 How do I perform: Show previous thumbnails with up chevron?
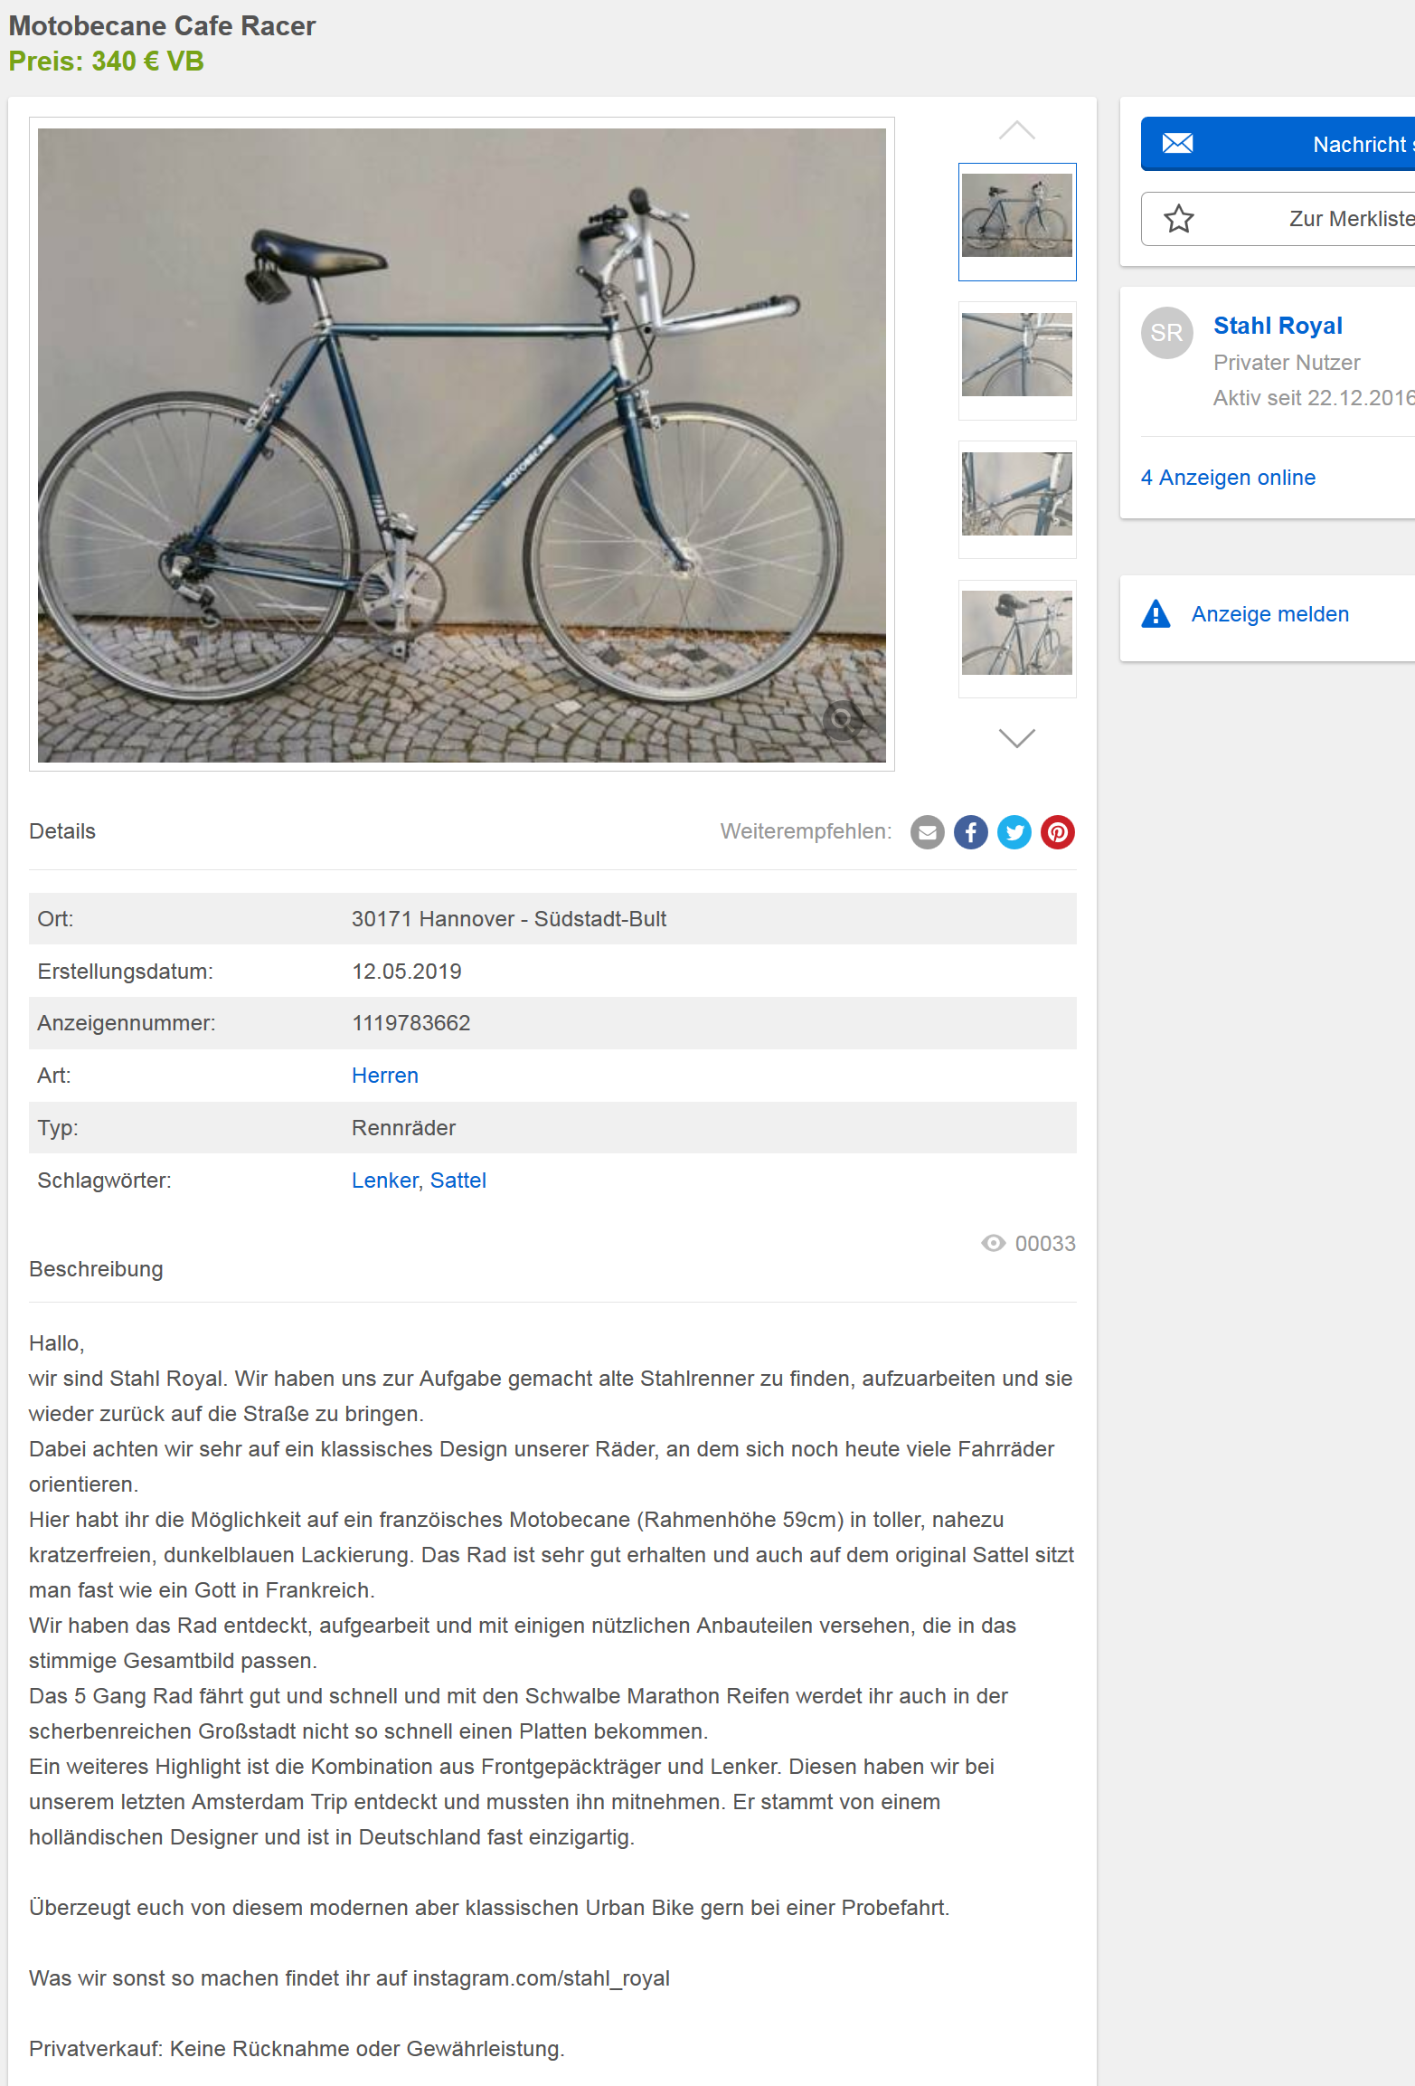click(x=1016, y=130)
